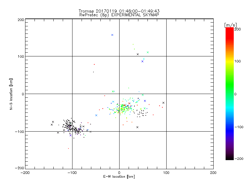Click the [m/s] colorbar unit label
251x188 pixels.
pos(231,25)
